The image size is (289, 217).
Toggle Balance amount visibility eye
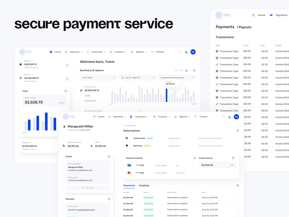point(67,65)
